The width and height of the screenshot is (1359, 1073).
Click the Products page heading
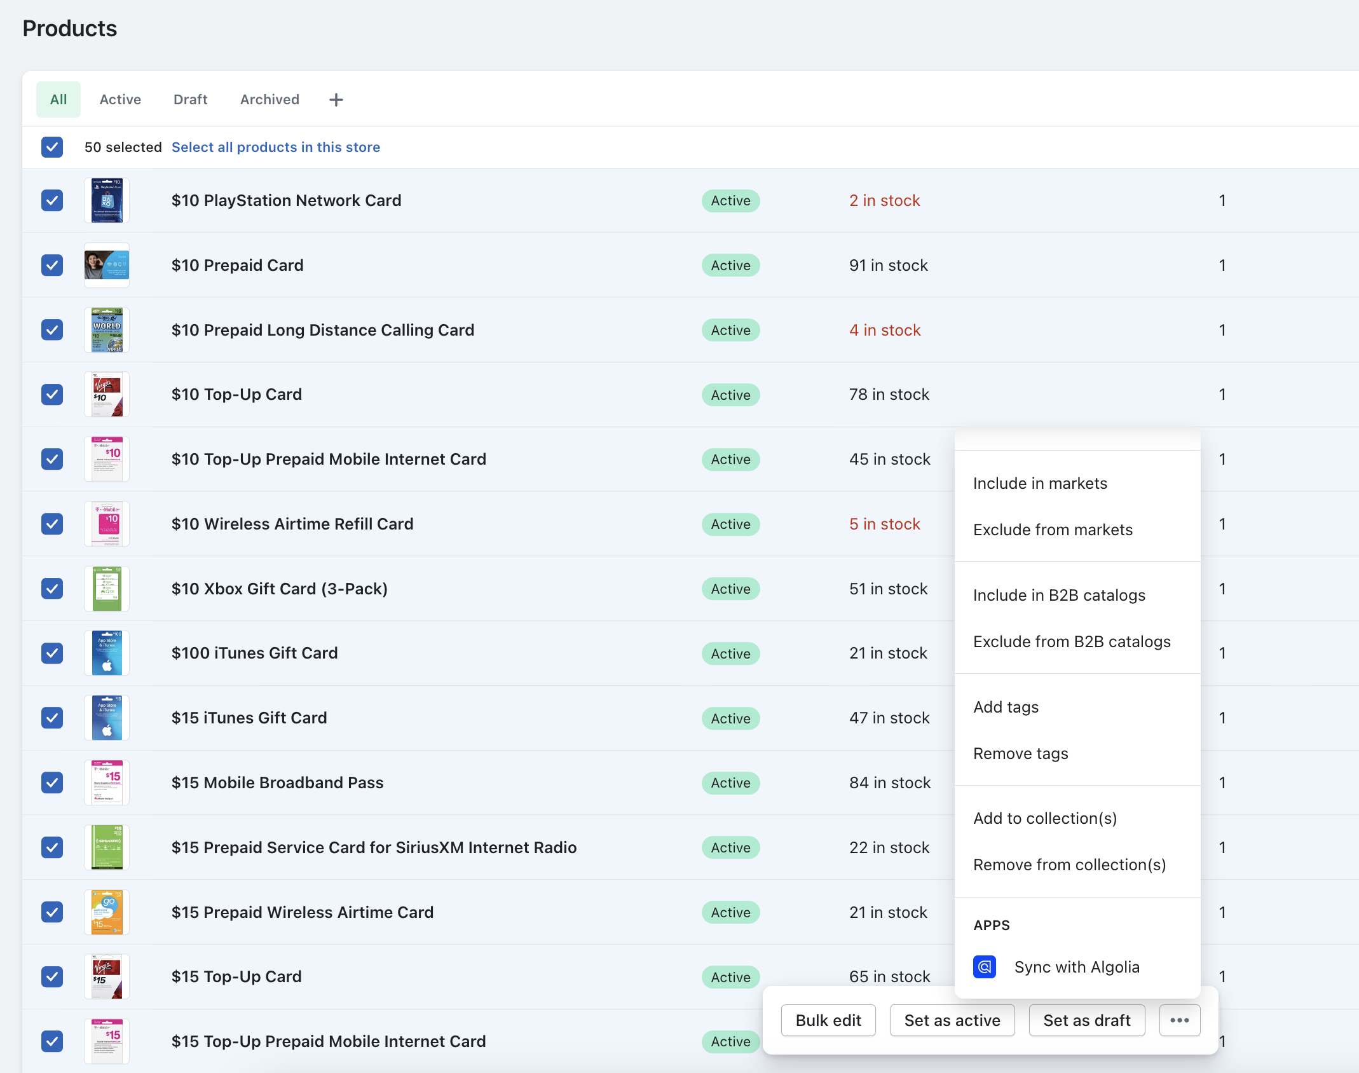(70, 29)
